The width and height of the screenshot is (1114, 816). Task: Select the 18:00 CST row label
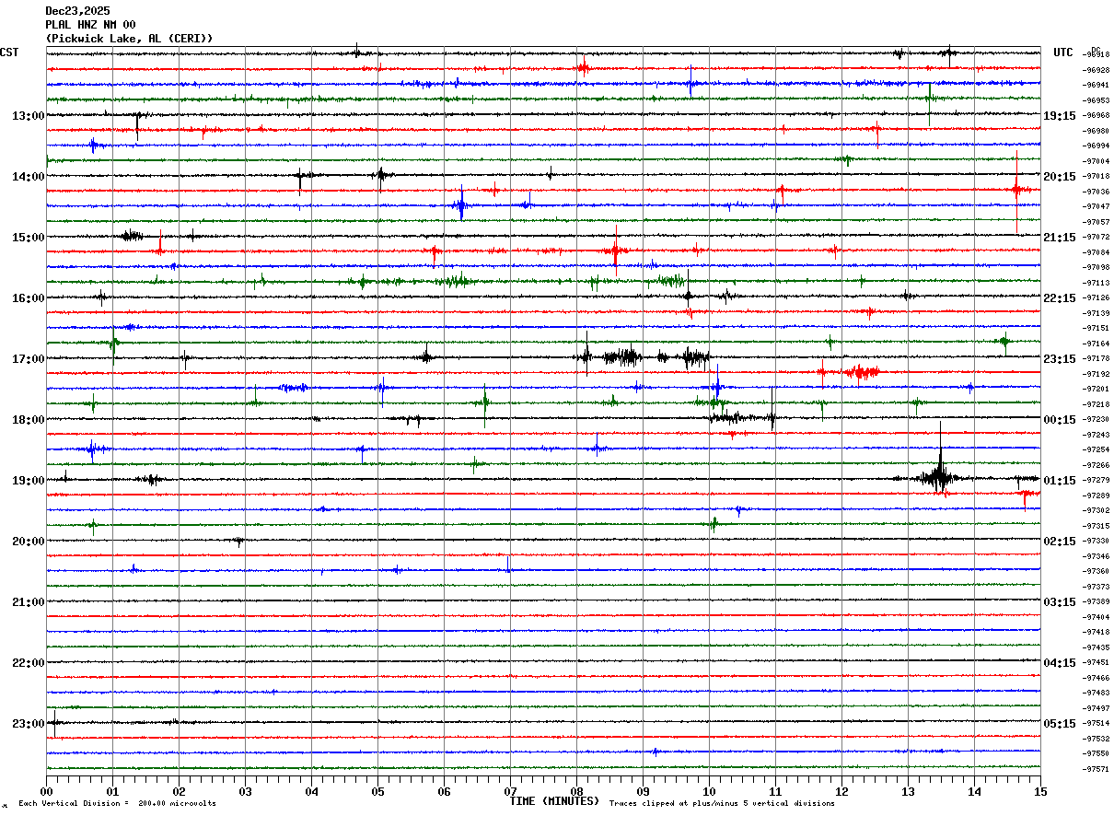pos(28,420)
